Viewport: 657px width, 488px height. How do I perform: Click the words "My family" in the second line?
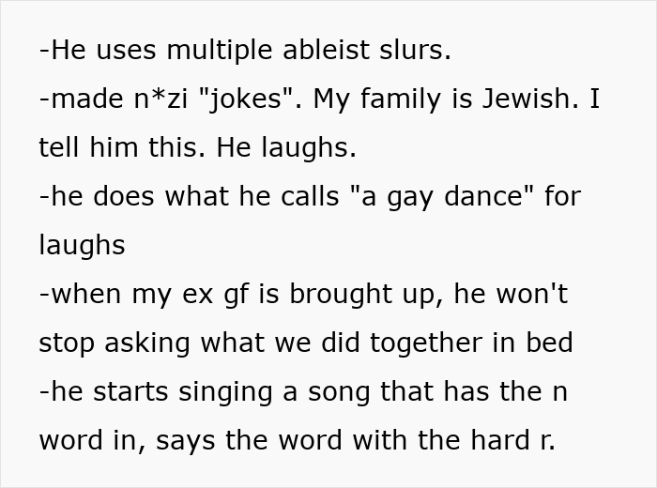point(376,99)
